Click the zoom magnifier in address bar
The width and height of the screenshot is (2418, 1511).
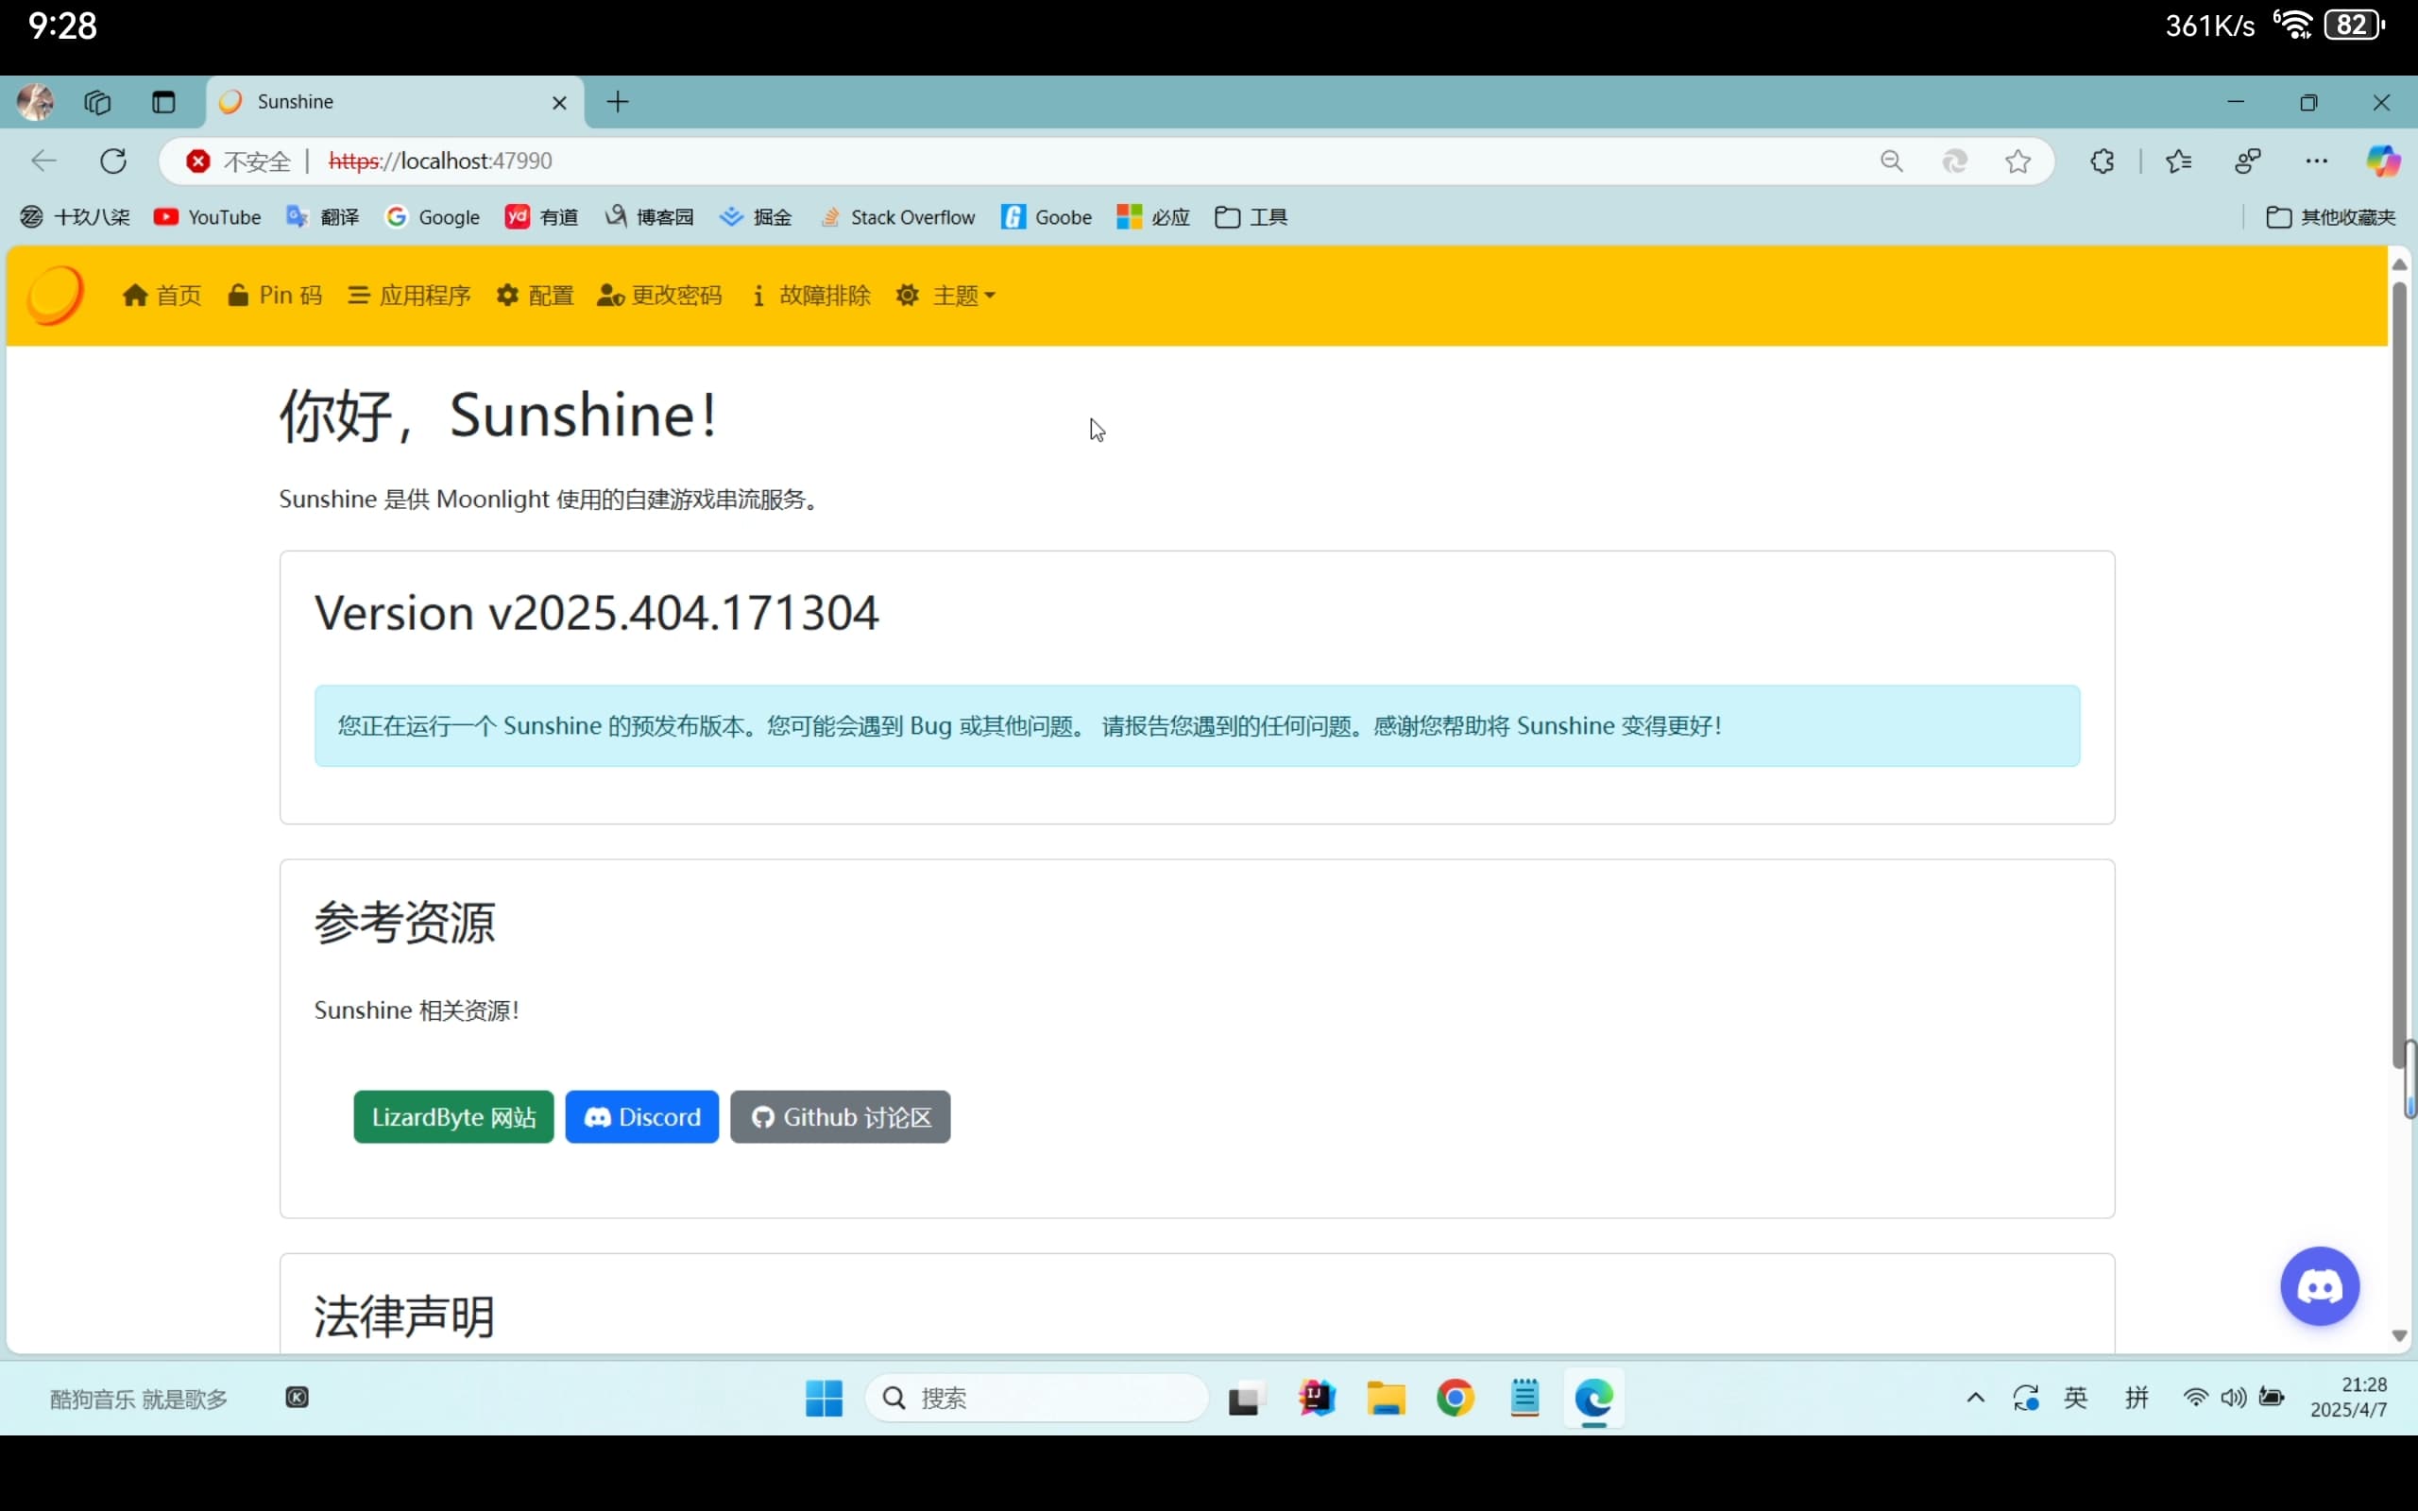point(1890,161)
